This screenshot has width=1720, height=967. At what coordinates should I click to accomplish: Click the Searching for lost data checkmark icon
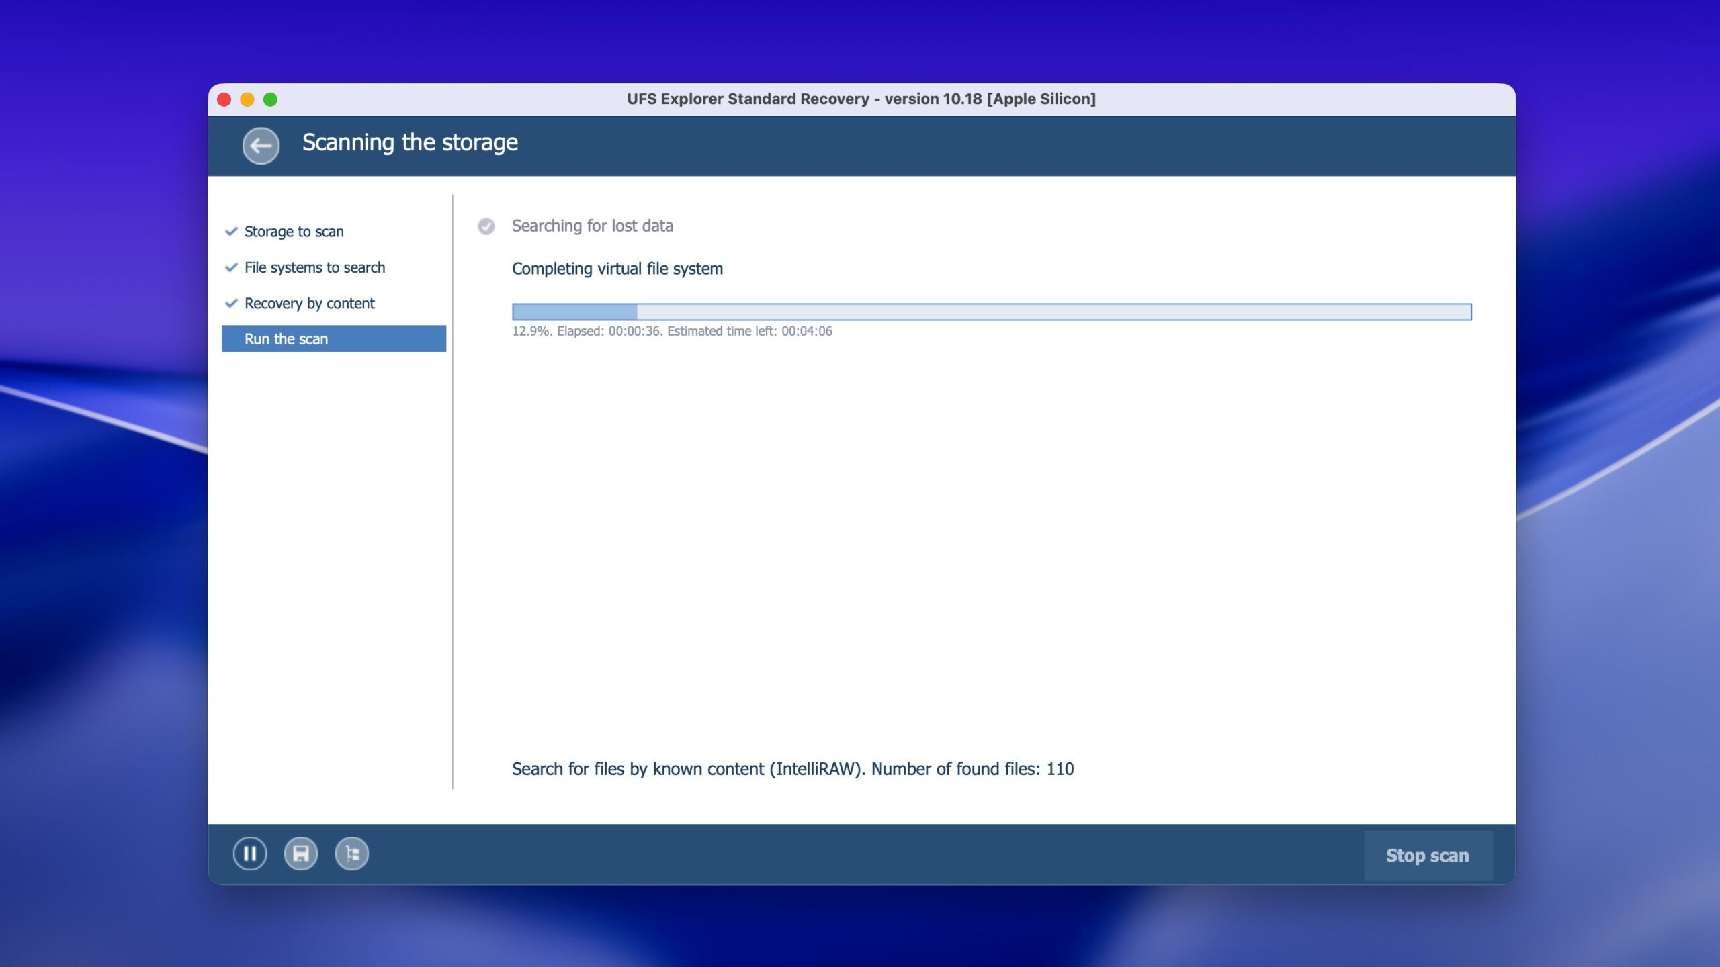click(x=486, y=226)
